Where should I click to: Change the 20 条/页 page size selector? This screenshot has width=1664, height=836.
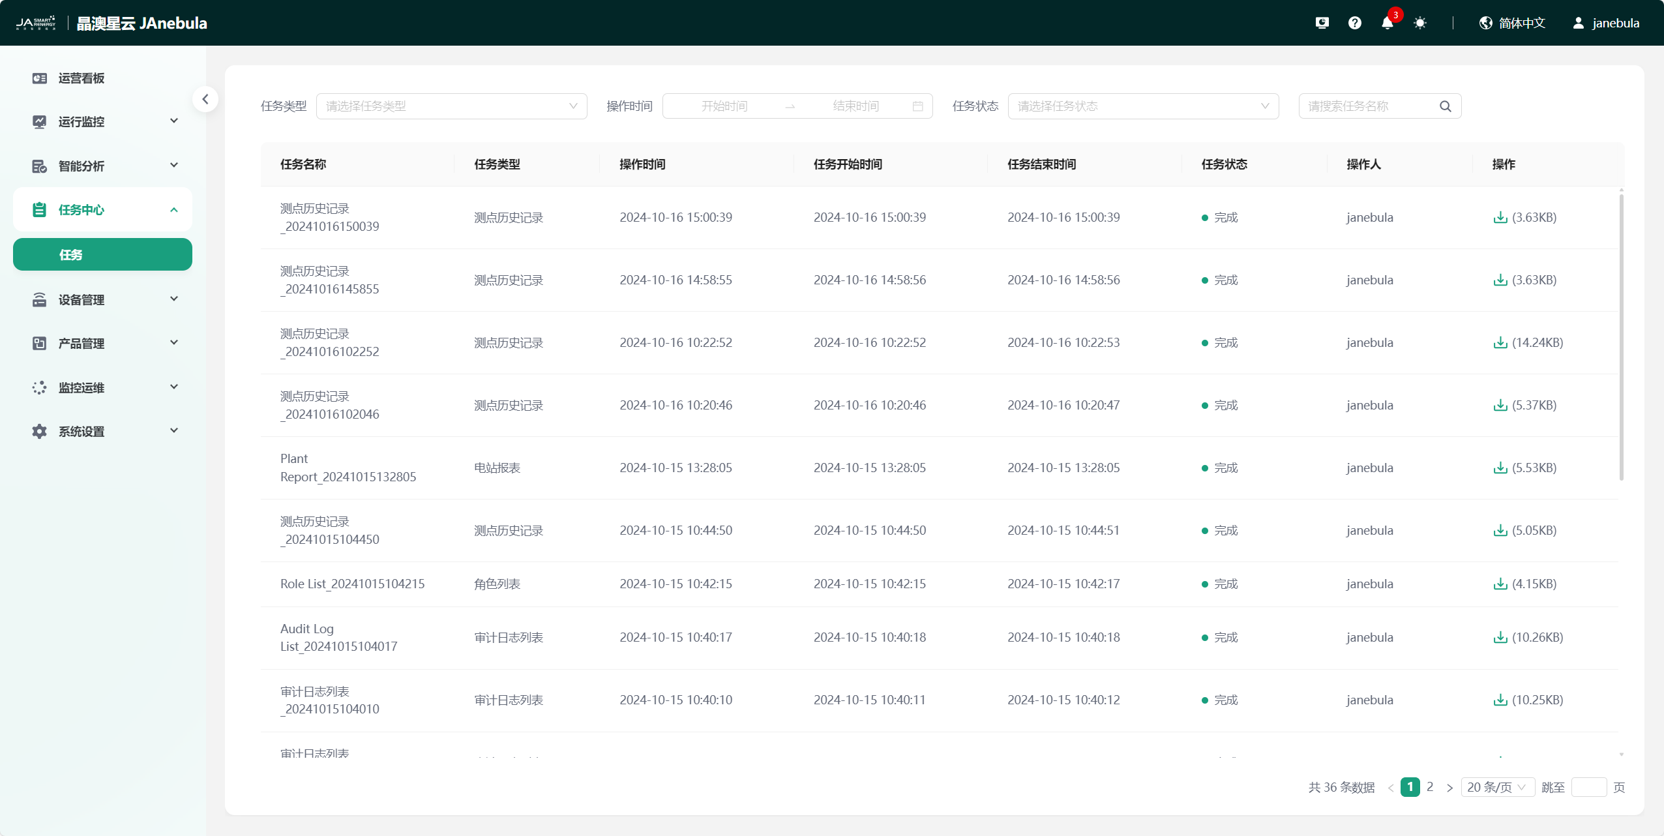tap(1497, 788)
